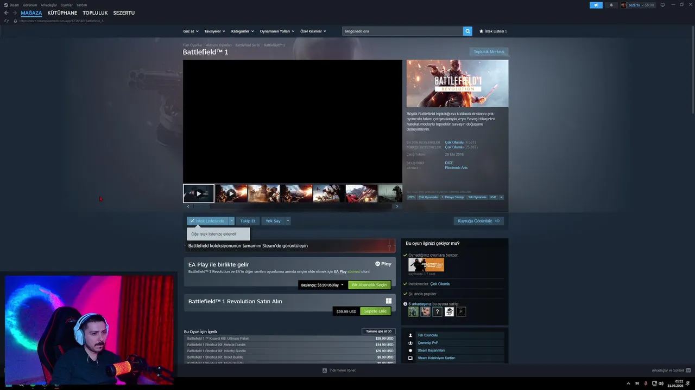Click the Tek Oyunculu person icon
The image size is (695, 390).
click(x=410, y=335)
